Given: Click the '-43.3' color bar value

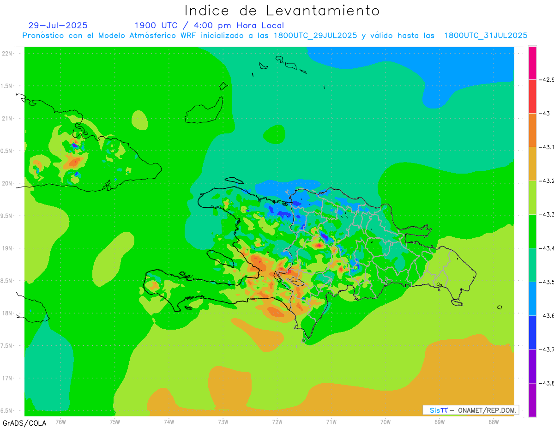Looking at the screenshot, I should coord(547,215).
